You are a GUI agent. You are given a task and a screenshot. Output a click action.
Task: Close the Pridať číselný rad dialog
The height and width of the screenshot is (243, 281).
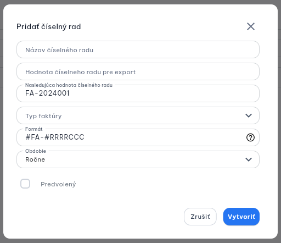click(251, 26)
